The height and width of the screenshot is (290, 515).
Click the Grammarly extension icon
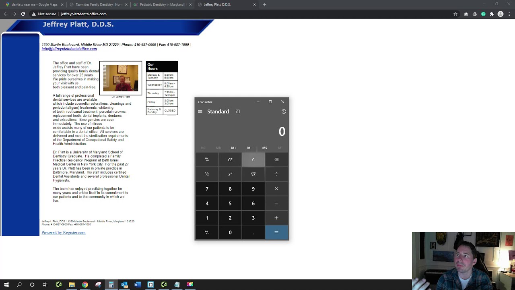coord(483,14)
